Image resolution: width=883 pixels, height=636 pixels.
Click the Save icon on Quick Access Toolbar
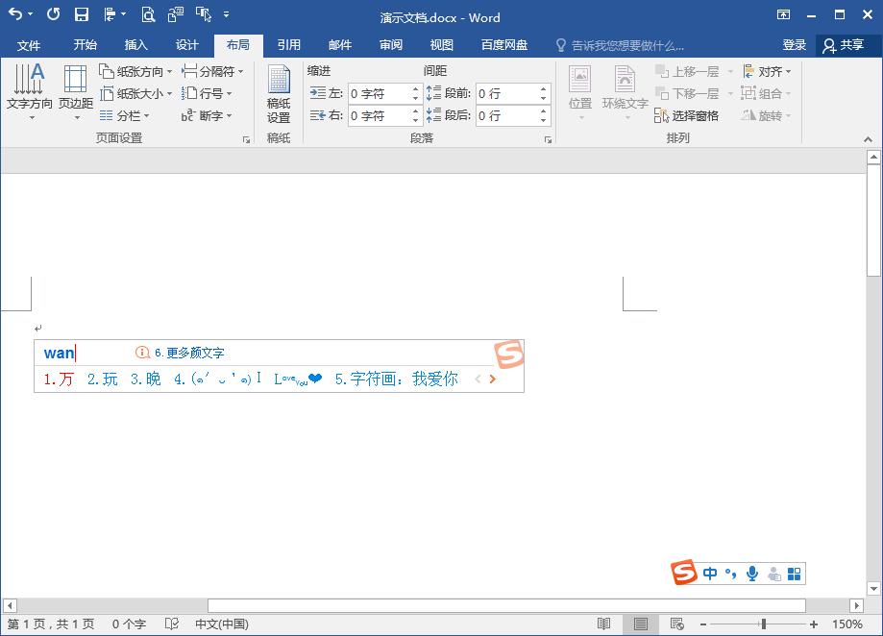[x=82, y=16]
